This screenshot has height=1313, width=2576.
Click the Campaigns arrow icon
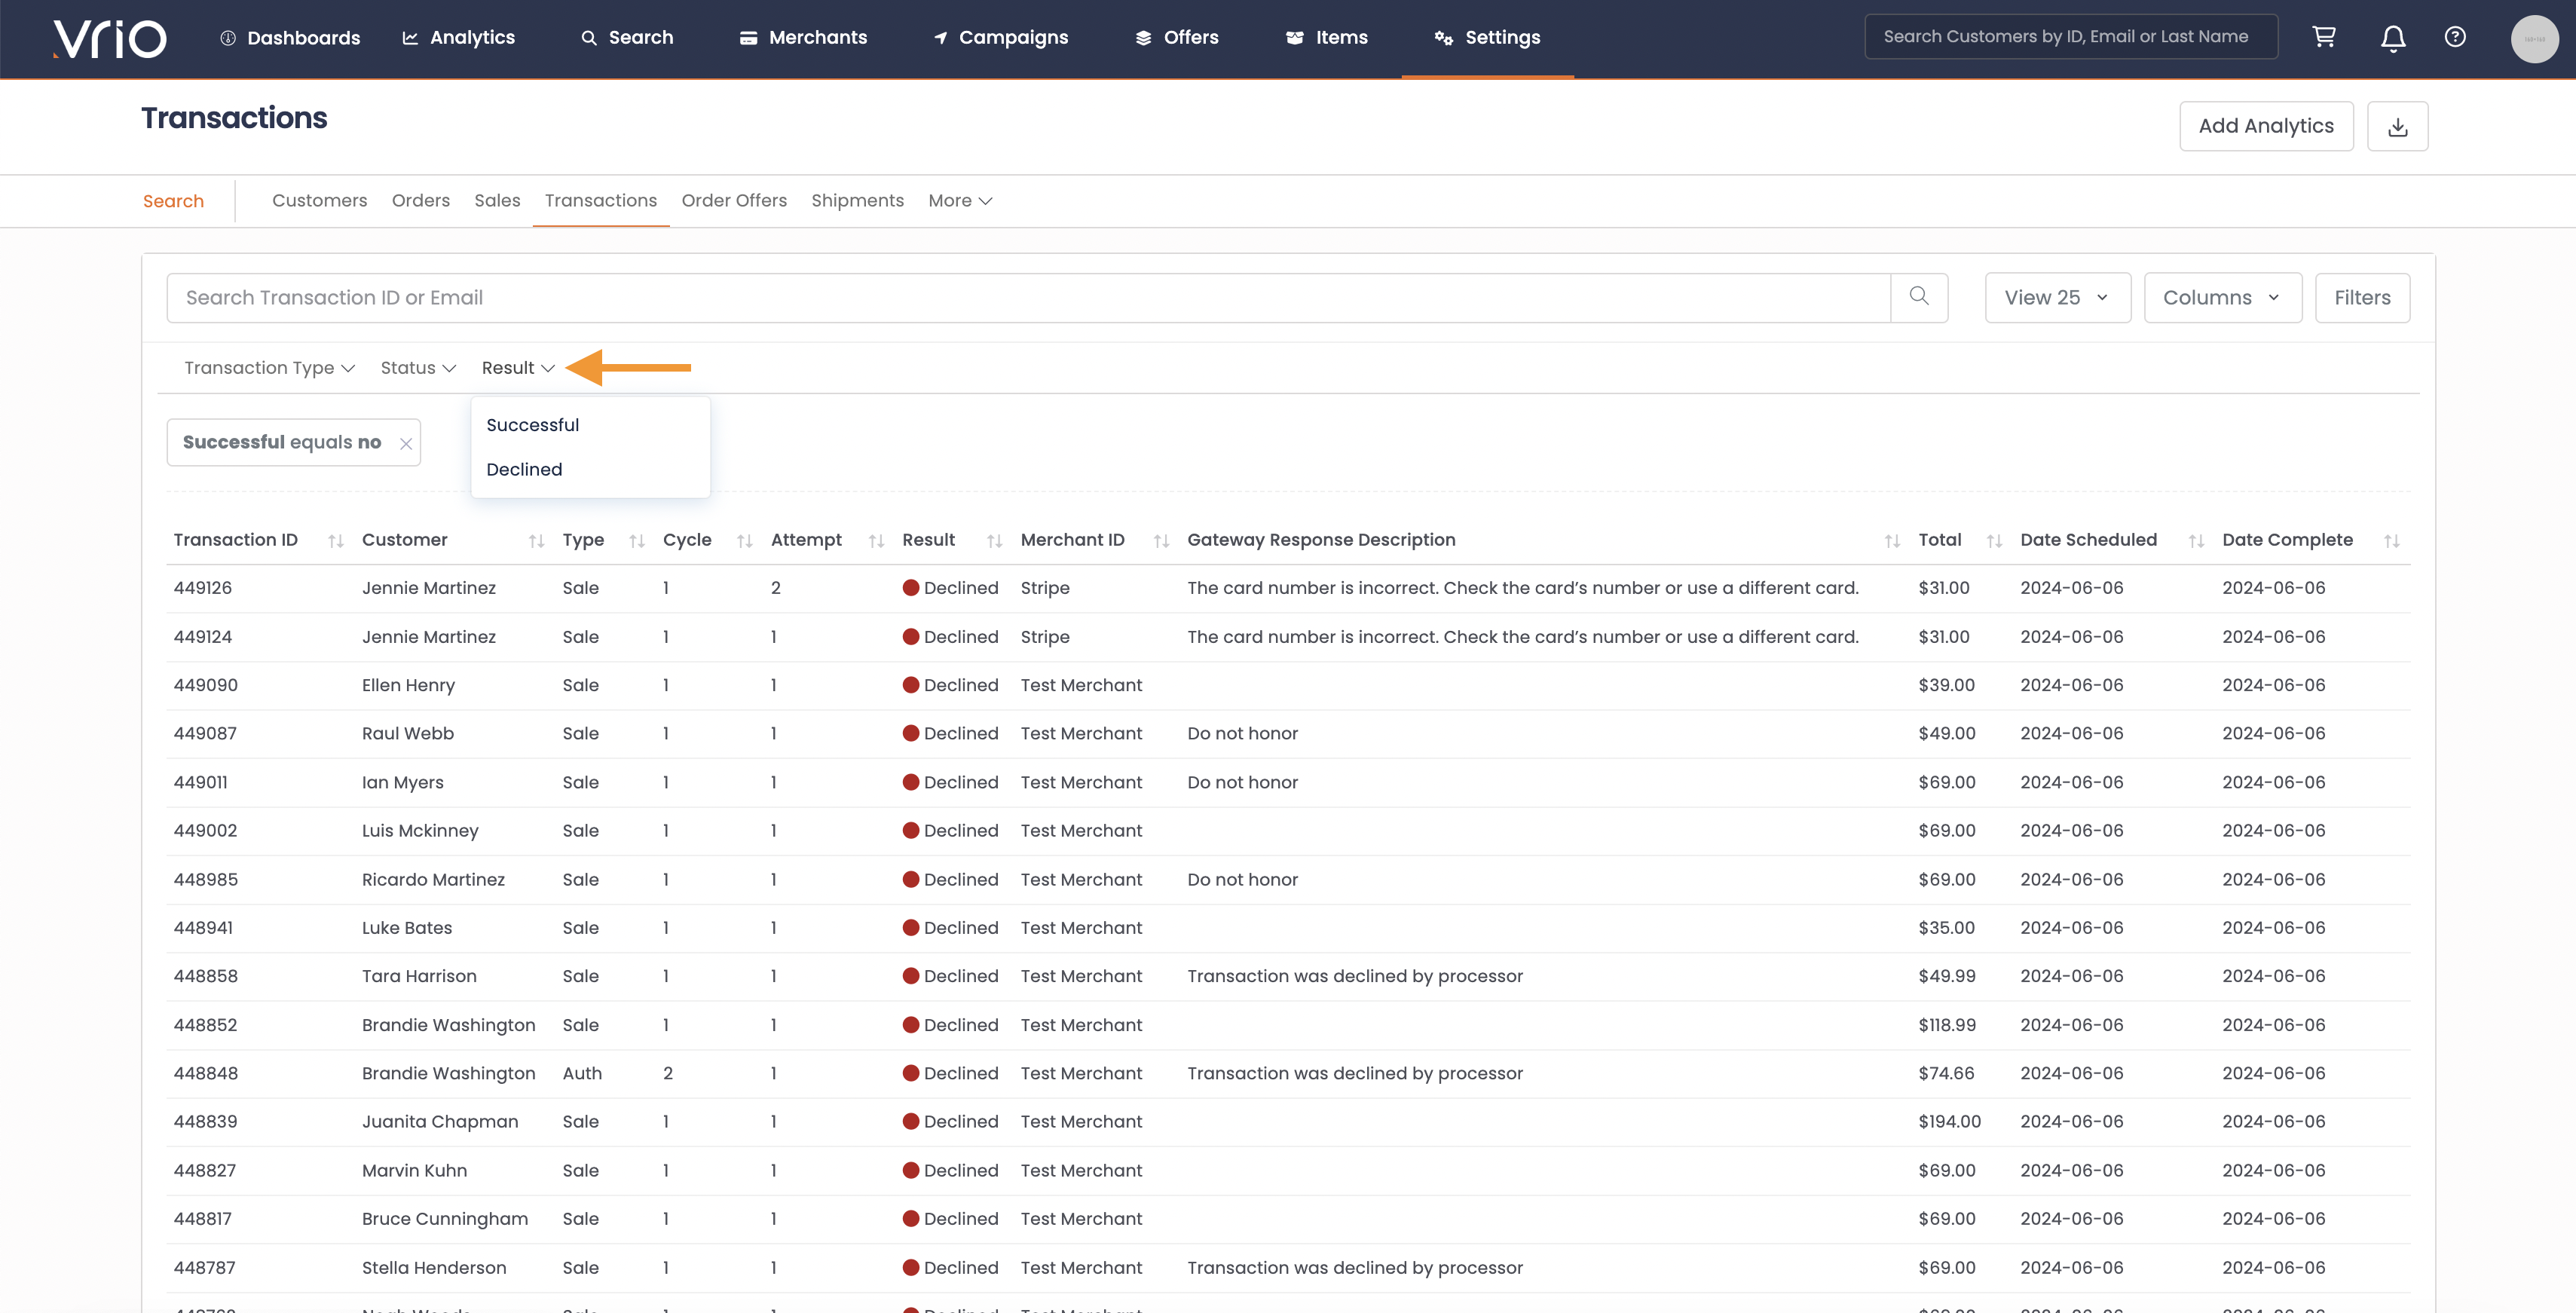point(940,38)
